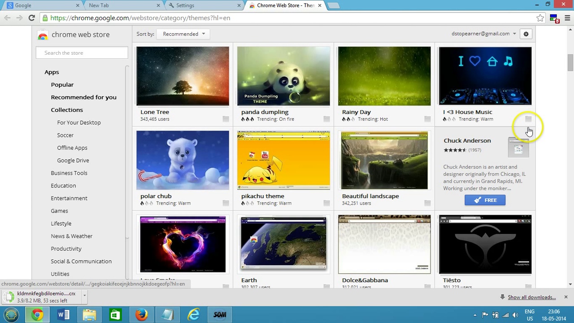The width and height of the screenshot is (574, 323).
Task: Open Internet Explorer from the taskbar
Action: click(193, 314)
